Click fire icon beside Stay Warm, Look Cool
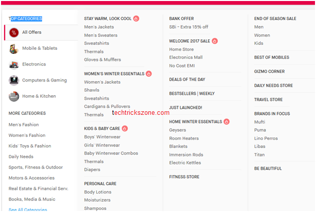 point(136,19)
